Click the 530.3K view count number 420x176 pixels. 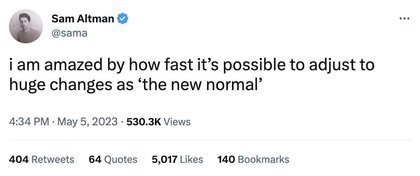coord(144,122)
